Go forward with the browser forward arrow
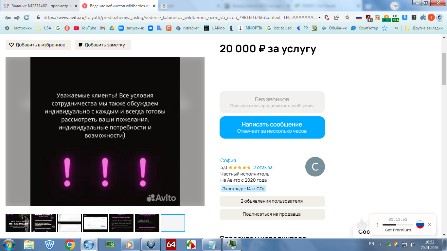This screenshot has height=251, width=447. click(x=17, y=17)
